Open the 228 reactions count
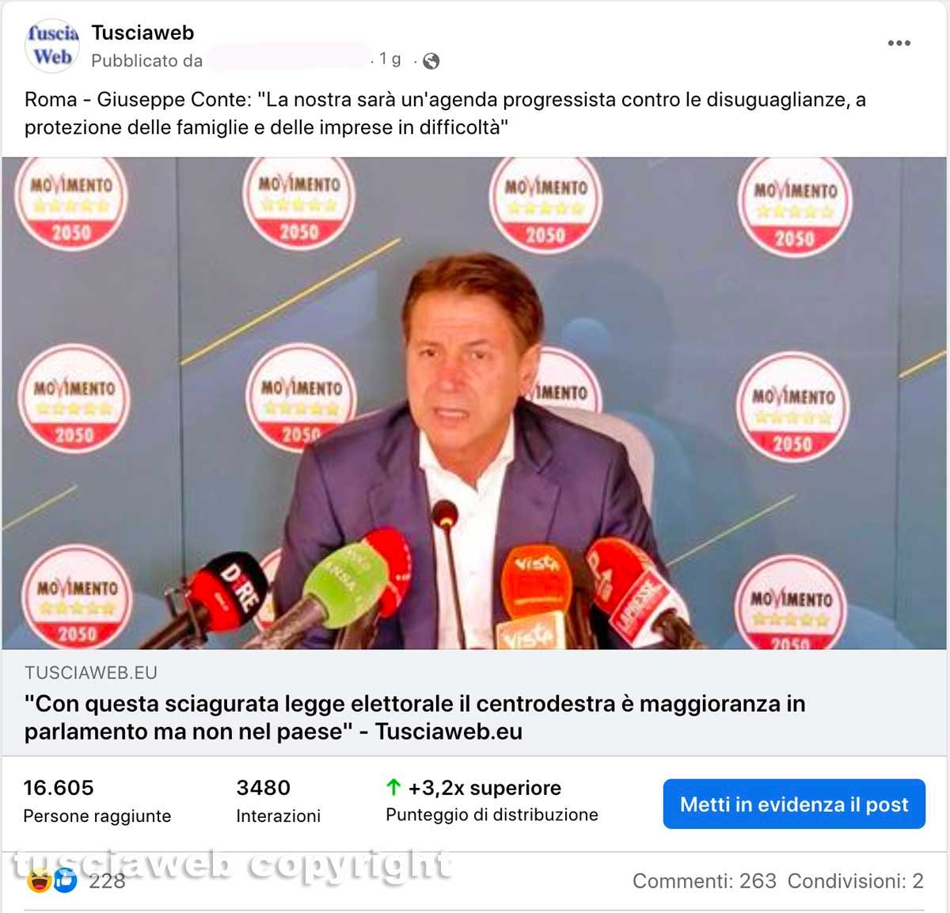950x913 pixels. (107, 881)
